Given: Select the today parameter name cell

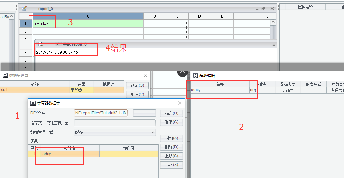Looking at the screenshot, I should [x=70, y=154].
